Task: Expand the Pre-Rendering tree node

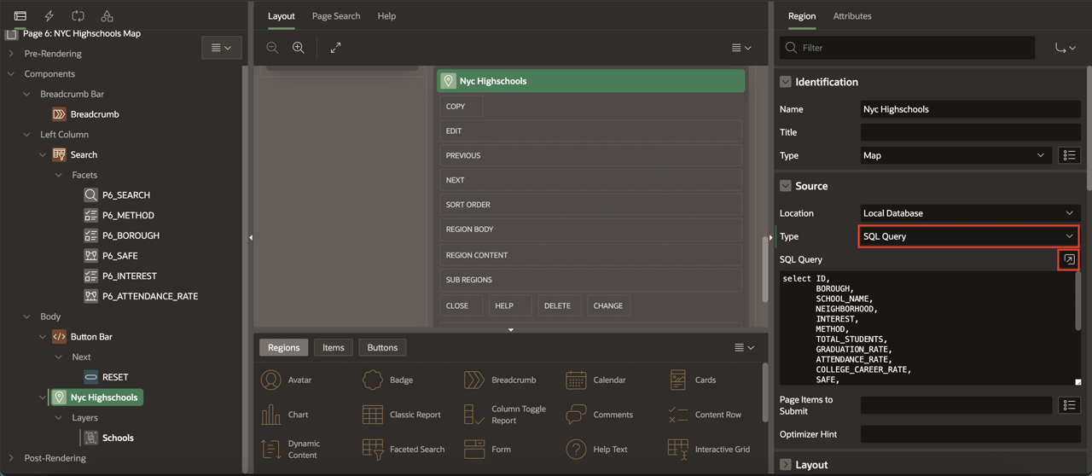Action: point(11,54)
